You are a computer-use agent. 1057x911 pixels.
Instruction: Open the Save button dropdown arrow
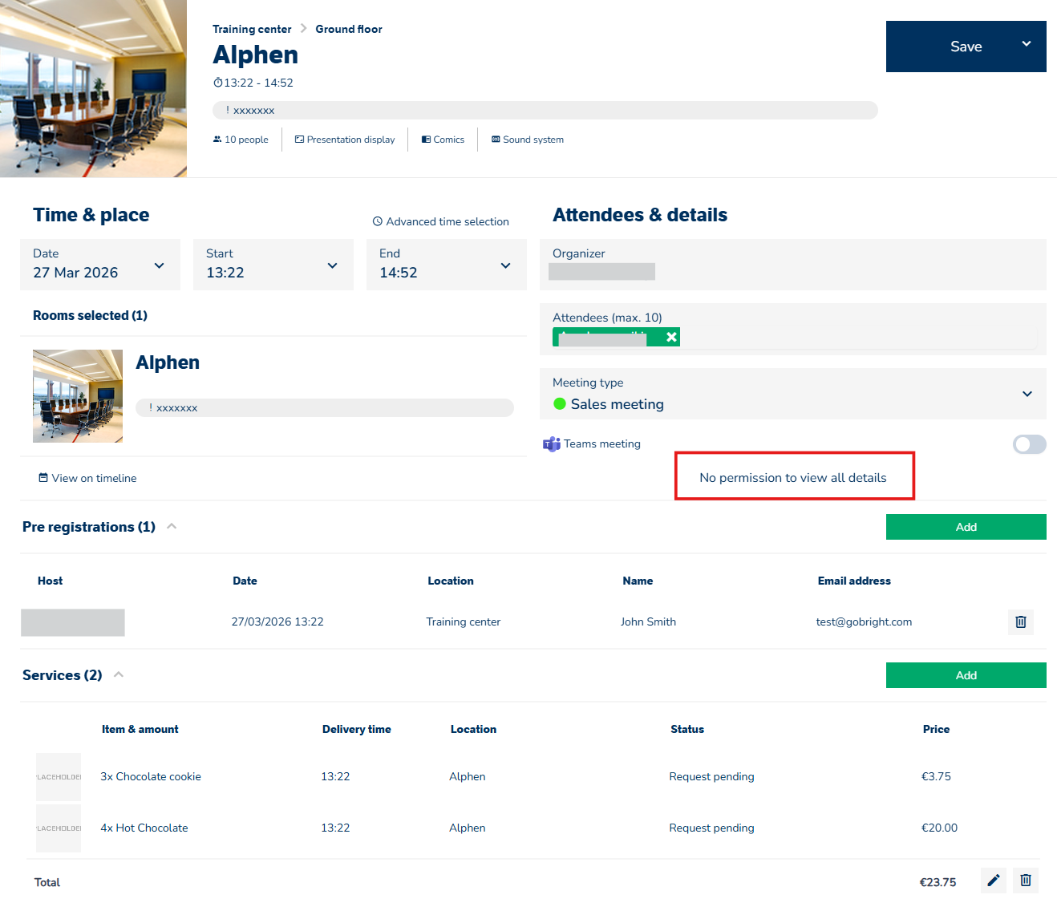point(1026,44)
